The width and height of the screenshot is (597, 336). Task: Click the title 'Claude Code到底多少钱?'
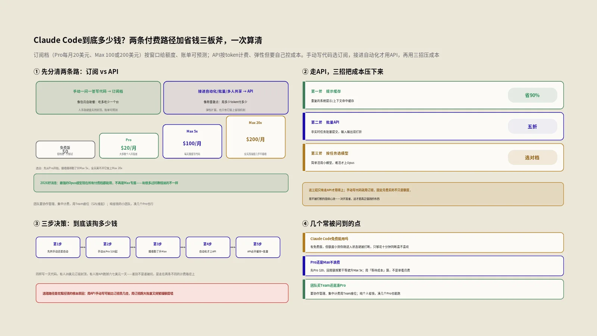pyautogui.click(x=80, y=40)
